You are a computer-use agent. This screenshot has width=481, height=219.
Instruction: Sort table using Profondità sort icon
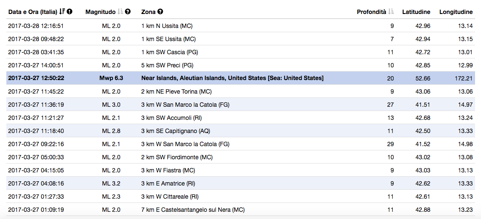click(391, 12)
